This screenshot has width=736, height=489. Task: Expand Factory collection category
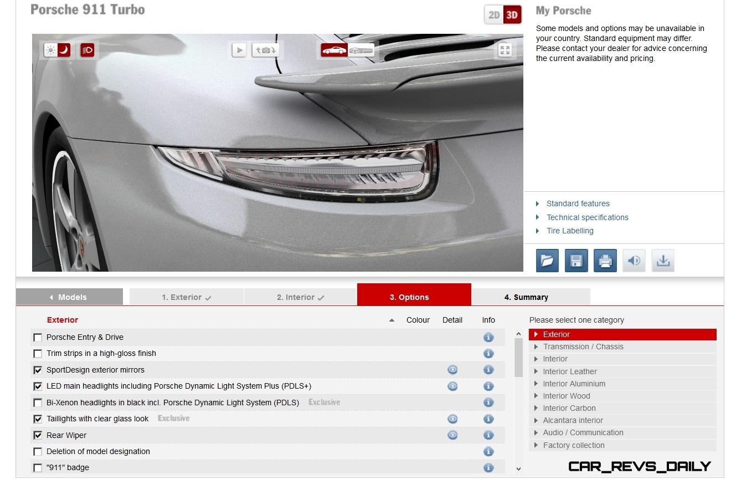coord(622,445)
